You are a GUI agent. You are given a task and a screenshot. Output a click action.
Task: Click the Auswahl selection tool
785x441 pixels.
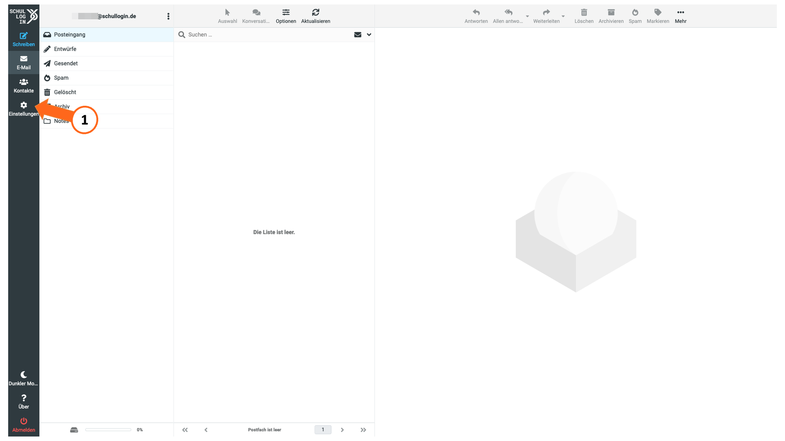227,16
